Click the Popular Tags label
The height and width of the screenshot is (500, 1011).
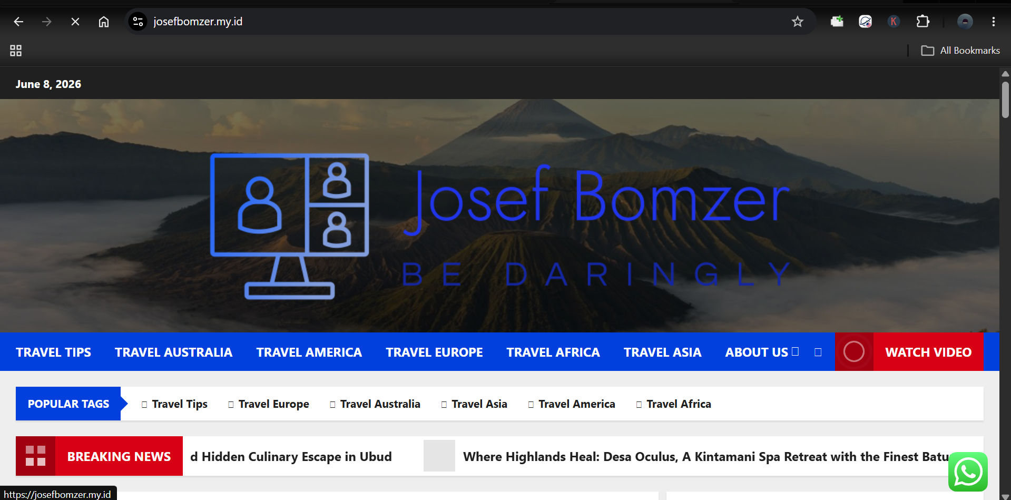(x=68, y=404)
